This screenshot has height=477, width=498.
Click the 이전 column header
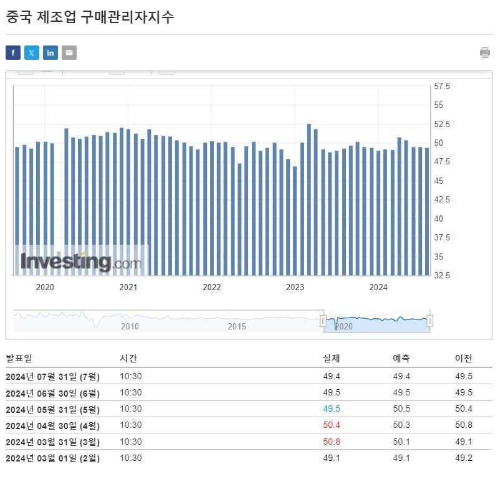coord(464,358)
